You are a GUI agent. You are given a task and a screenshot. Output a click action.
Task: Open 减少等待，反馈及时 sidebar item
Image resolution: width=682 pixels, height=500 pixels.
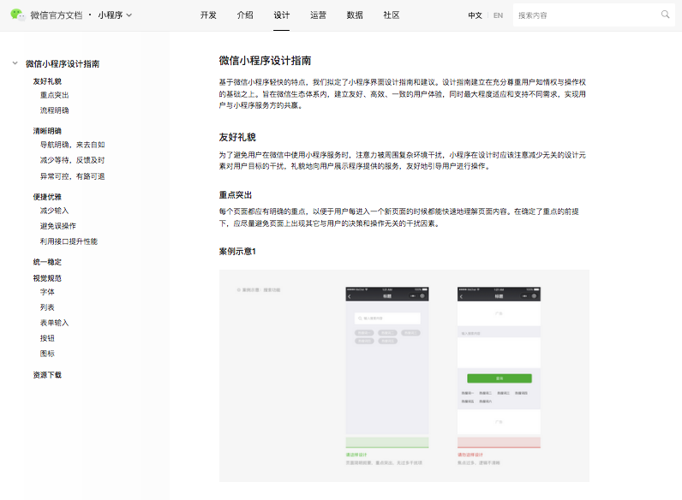(72, 160)
